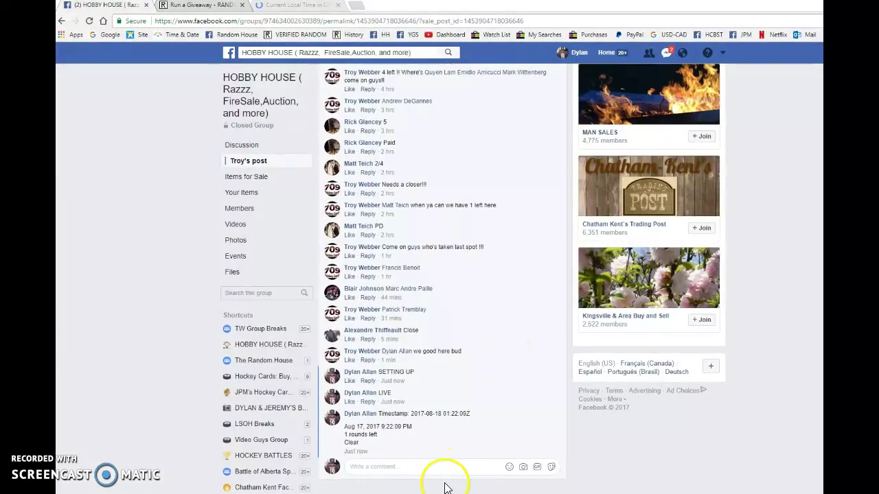879x494 pixels.
Task: Click Matt Teich avatar on 2/4 comment
Action: [x=332, y=167]
